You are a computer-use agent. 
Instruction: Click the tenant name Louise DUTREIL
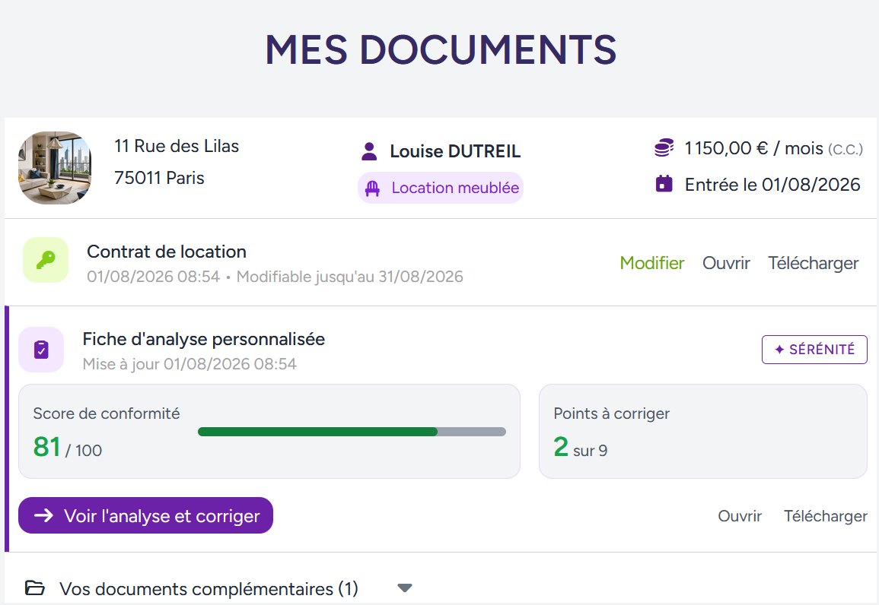(455, 151)
